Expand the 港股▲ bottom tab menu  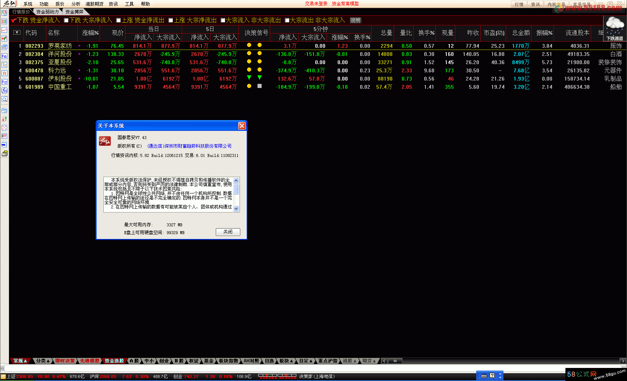click(350, 361)
